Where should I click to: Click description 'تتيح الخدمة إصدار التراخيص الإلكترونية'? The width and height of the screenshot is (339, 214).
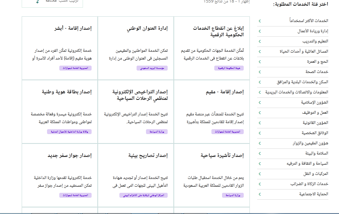pyautogui.click(x=136, y=114)
